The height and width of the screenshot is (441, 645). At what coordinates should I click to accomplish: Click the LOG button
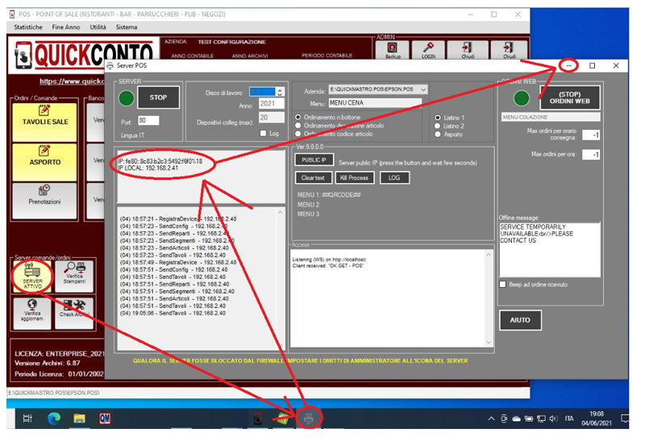[394, 177]
